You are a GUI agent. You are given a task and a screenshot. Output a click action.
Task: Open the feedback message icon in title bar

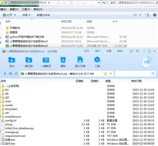click(137, 51)
